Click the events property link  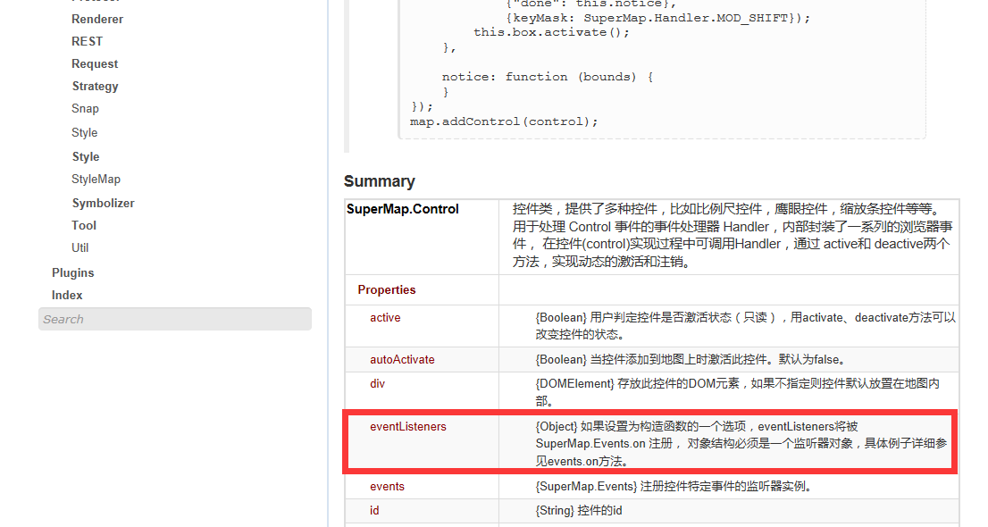tap(387, 487)
